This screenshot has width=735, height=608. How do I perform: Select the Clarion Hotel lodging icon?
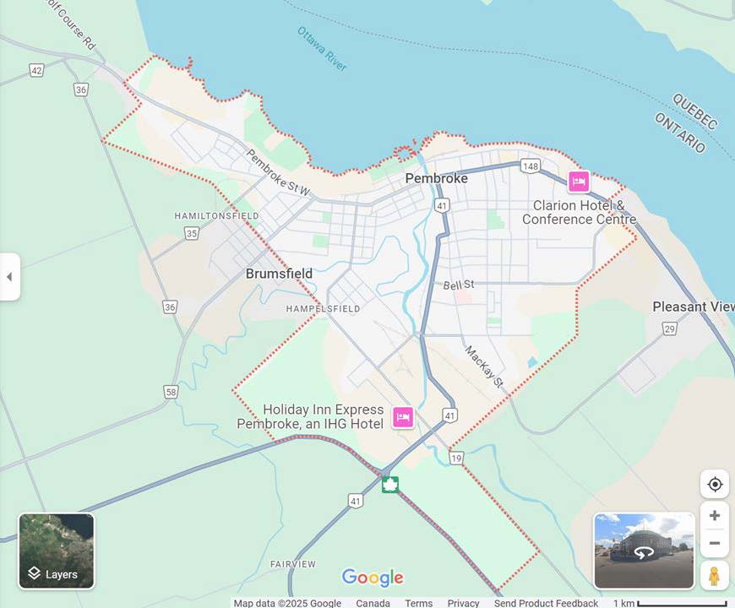580,181
